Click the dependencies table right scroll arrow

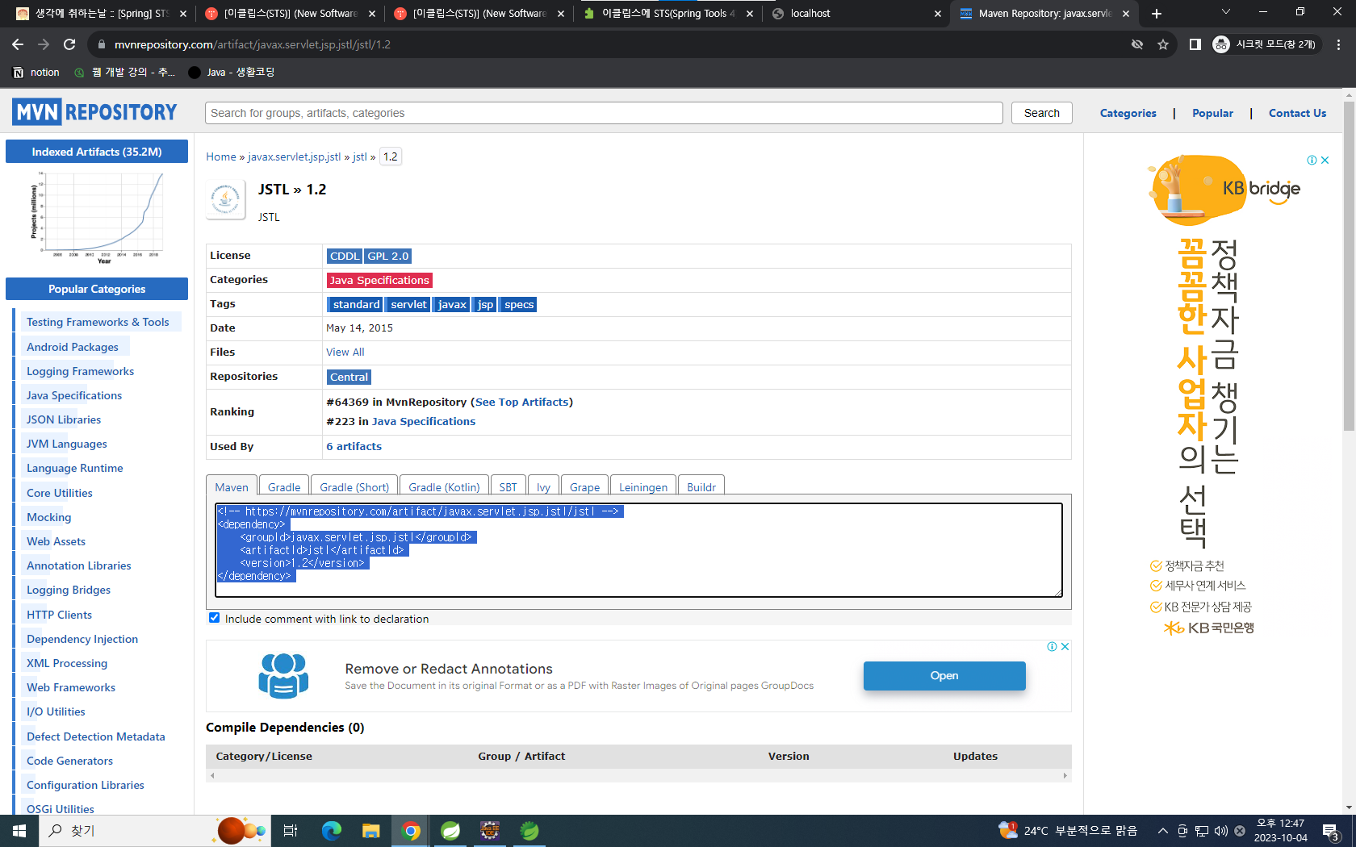coord(1065,776)
